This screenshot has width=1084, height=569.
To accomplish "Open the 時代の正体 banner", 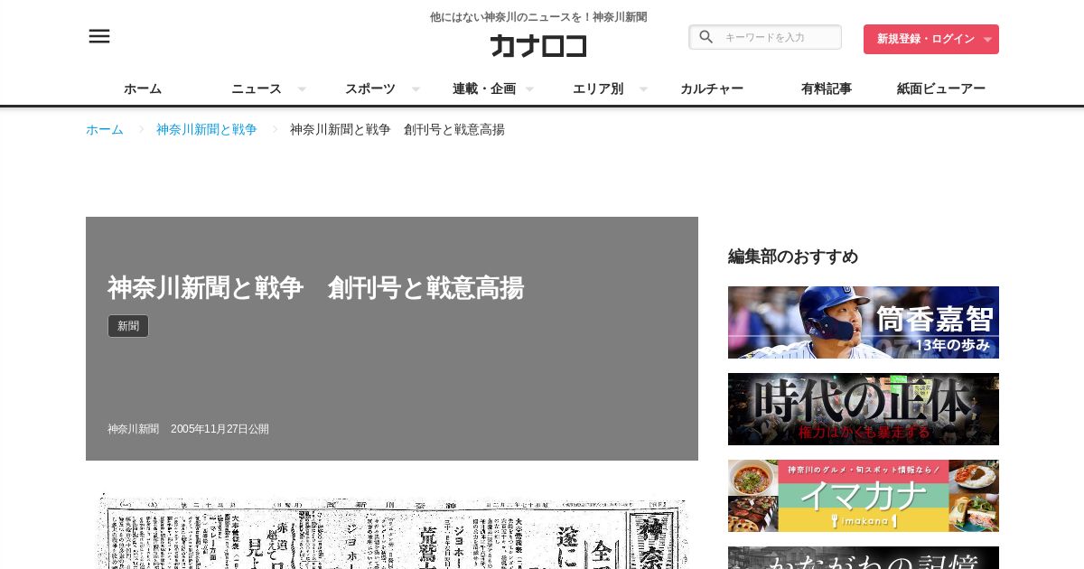I will [864, 409].
